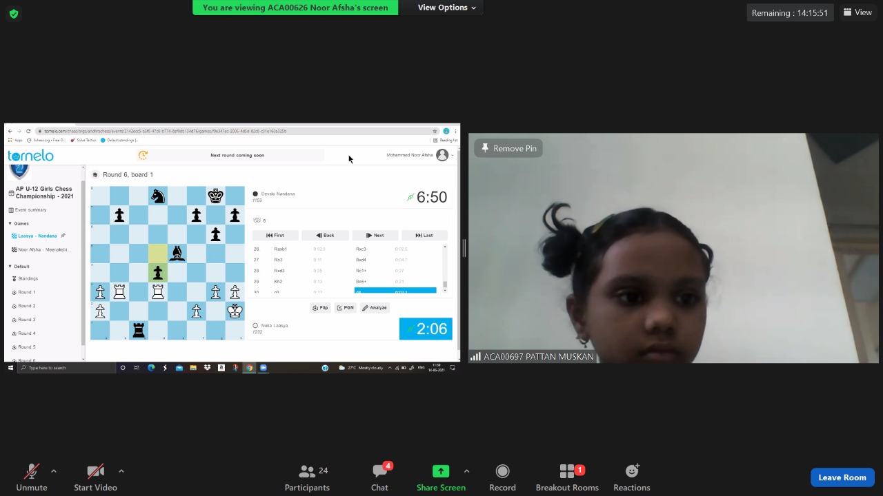This screenshot has height=496, width=883.
Task: Select Round 1 in the Tornelo sidebar
Action: (26, 292)
